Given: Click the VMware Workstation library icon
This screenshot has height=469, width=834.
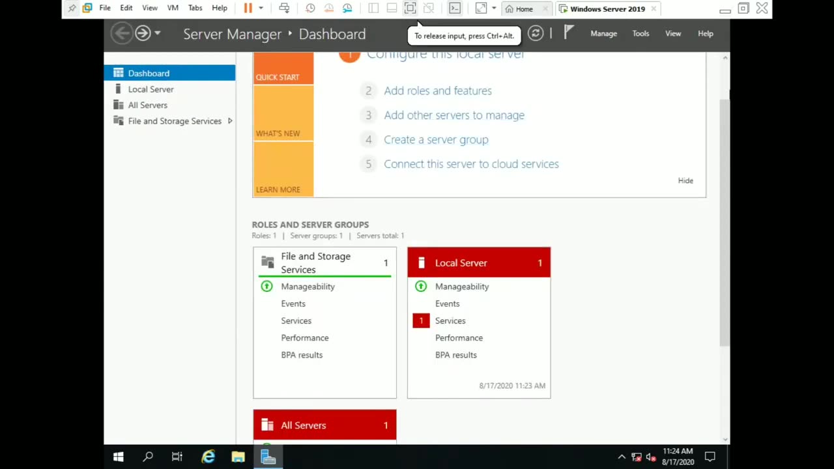Looking at the screenshot, I should tap(87, 8).
